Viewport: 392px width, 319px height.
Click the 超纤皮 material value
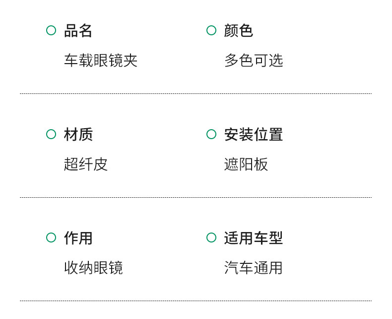coord(86,164)
